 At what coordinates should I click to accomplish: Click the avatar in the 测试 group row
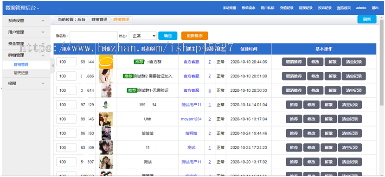106,162
